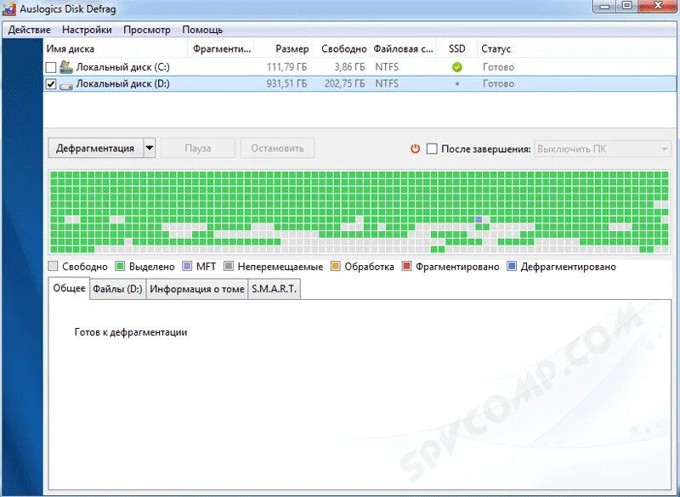Click the green Выделено legend swatch

(120, 266)
